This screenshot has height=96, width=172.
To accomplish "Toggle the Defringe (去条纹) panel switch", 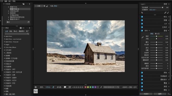I will tap(142, 27).
